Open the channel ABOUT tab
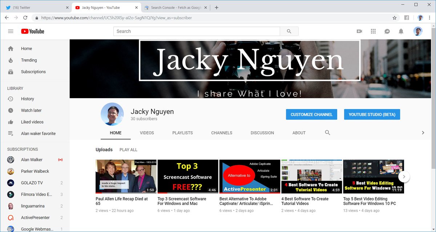This screenshot has width=436, height=232. pyautogui.click(x=299, y=133)
